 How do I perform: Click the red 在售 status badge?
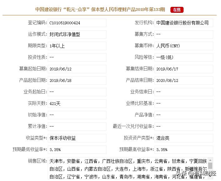[x=177, y=10]
